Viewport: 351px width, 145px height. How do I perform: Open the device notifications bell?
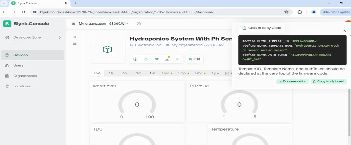point(146,59)
